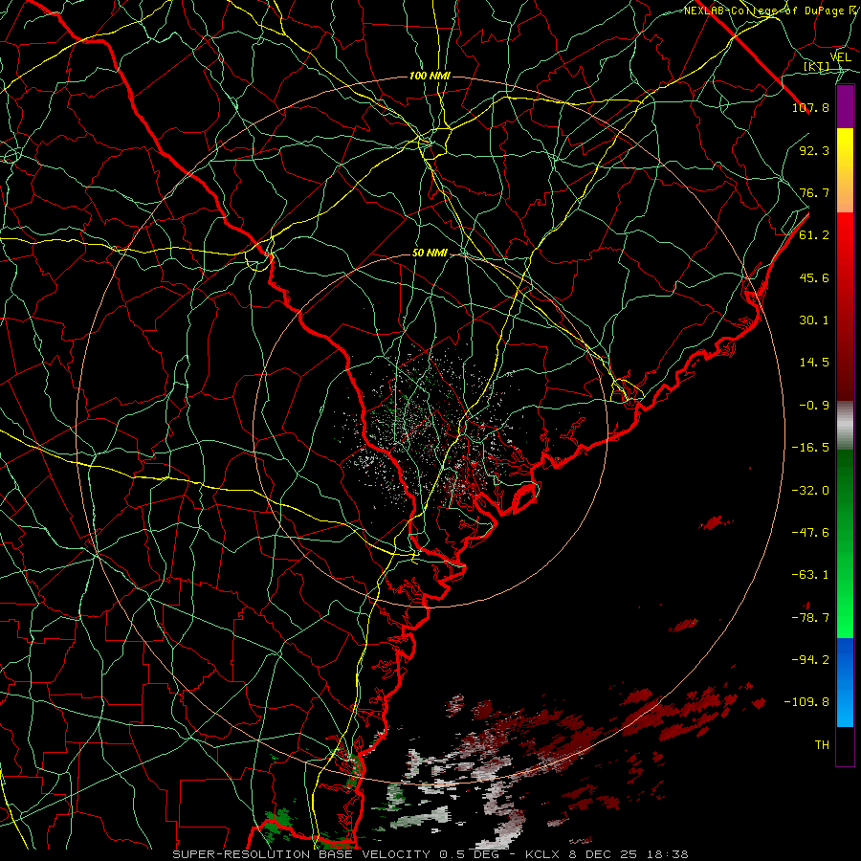Image resolution: width=861 pixels, height=861 pixels.
Task: Click the [KT] units label
Action: [817, 66]
